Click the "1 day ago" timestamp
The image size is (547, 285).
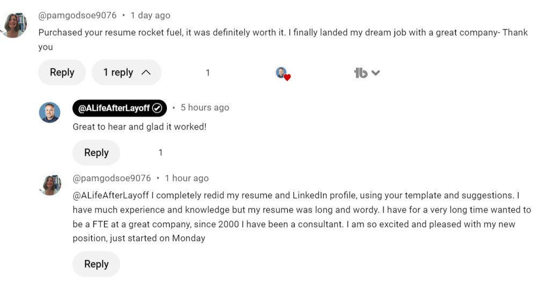[x=150, y=16]
